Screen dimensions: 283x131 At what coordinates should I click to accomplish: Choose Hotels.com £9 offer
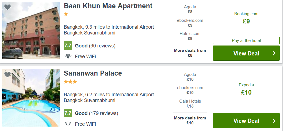click(190, 36)
